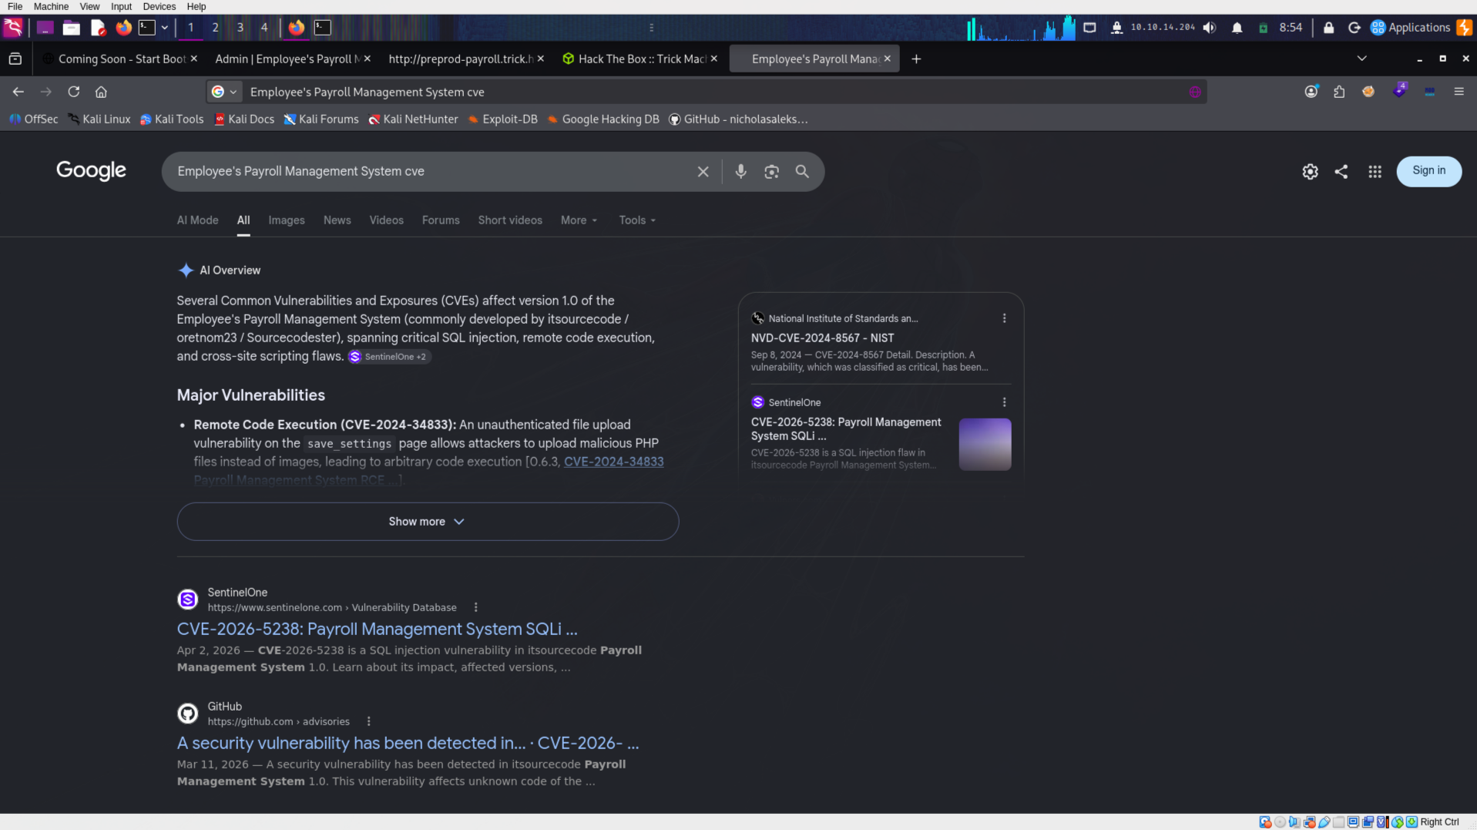Screen dimensions: 1477x830
Task: Open the Firefox hamburger application menu
Action: point(1459,92)
